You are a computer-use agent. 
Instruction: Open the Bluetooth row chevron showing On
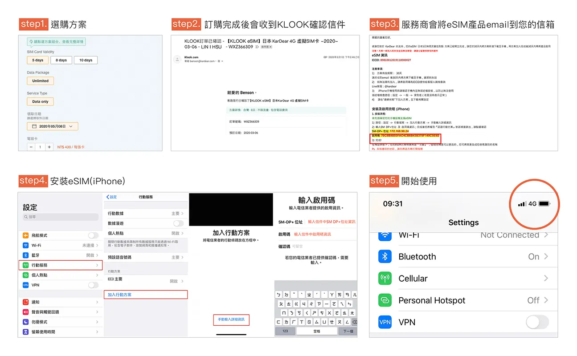(546, 257)
